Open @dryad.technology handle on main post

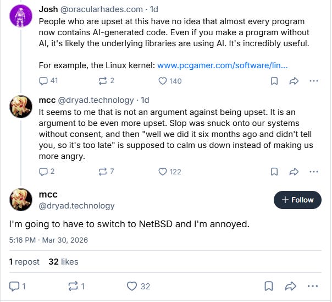point(77,206)
